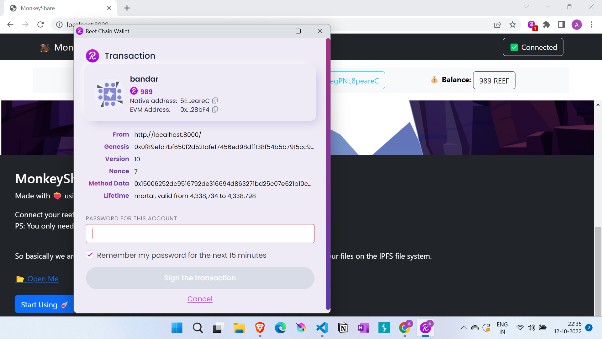
Task: Open a new browser tab
Action: (x=127, y=8)
